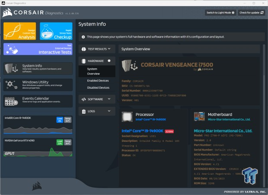Click the info icon in the description banner
This screenshot has width=268, height=195.
pos(83,37)
